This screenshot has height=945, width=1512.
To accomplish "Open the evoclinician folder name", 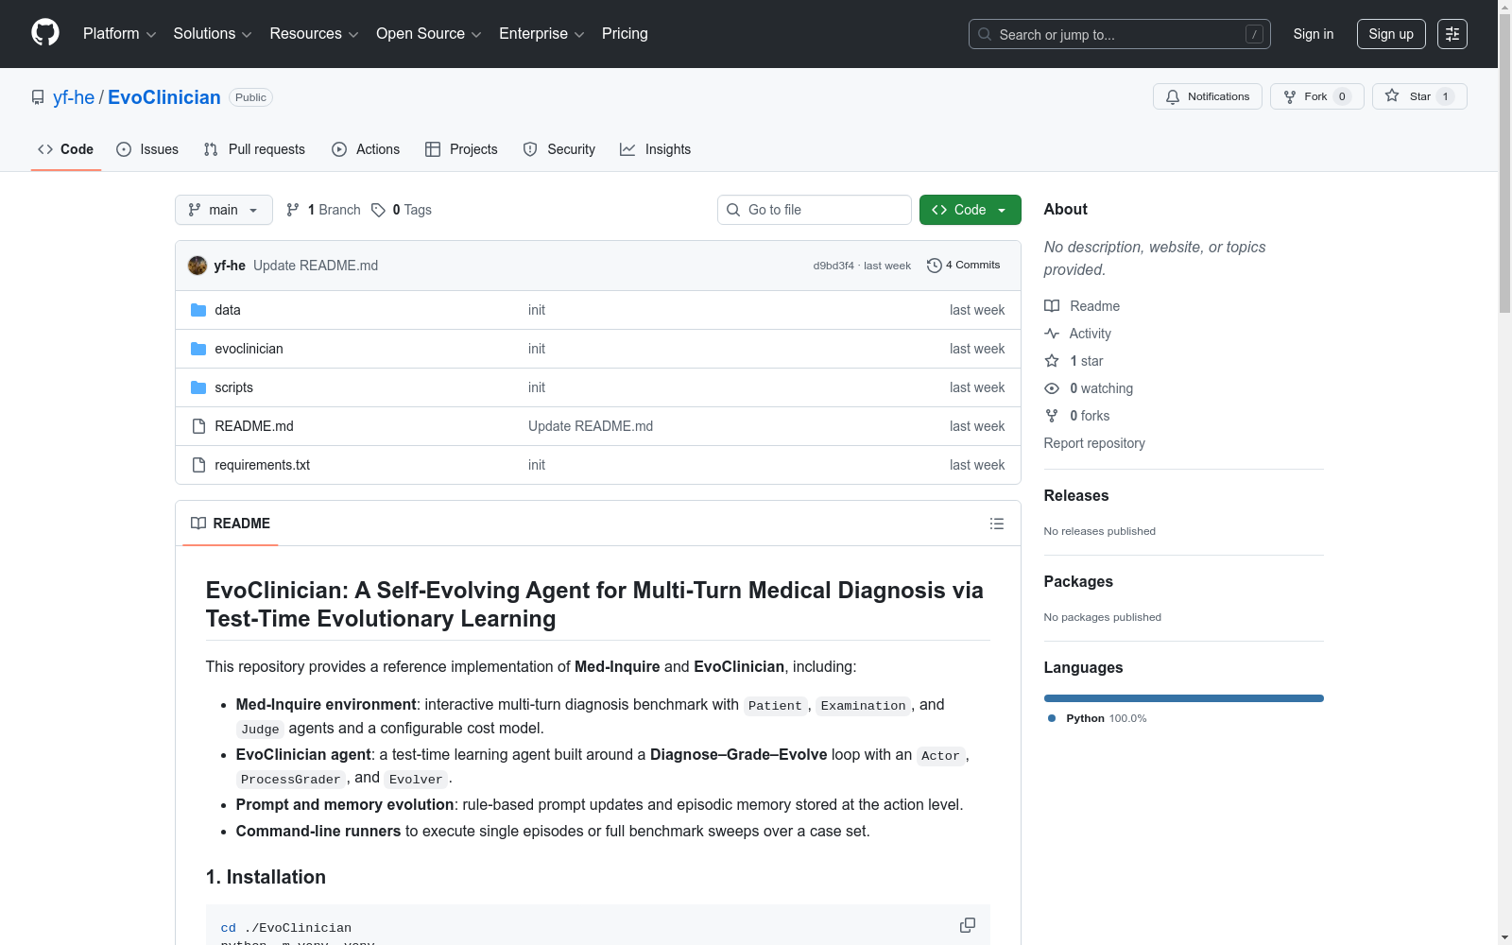I will coord(249,349).
